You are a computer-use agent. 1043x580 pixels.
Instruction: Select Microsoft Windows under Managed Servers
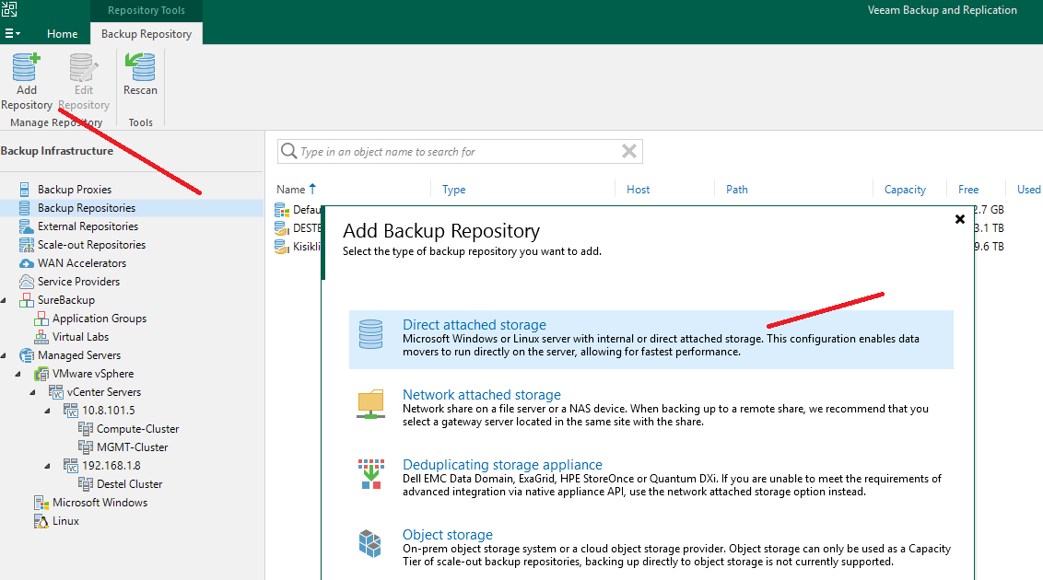coord(100,503)
